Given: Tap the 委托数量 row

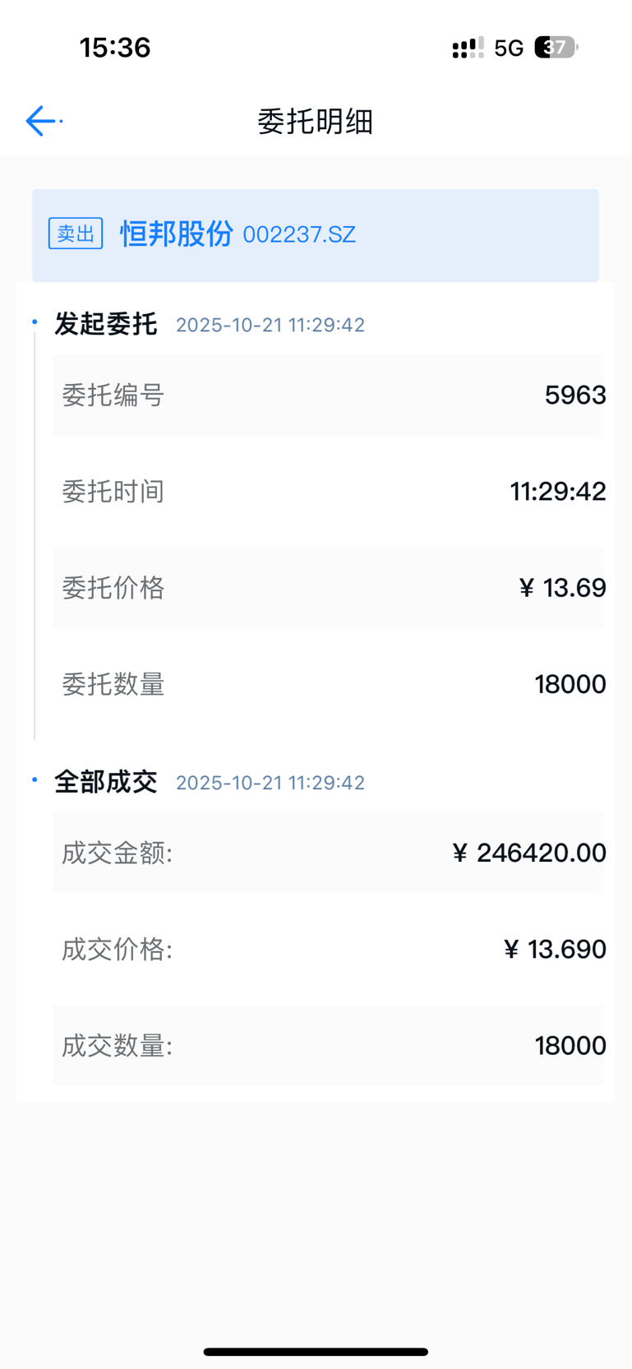Looking at the screenshot, I should pyautogui.click(x=329, y=684).
